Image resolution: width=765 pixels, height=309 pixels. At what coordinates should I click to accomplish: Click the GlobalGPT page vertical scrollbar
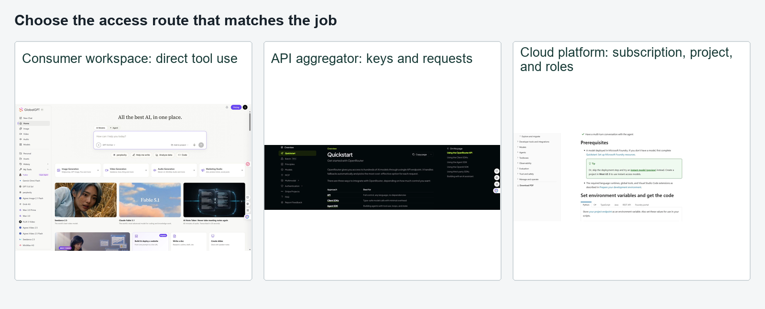click(250, 122)
